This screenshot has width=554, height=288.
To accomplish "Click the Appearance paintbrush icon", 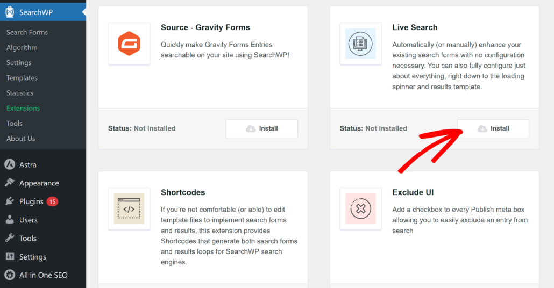I will [x=10, y=183].
